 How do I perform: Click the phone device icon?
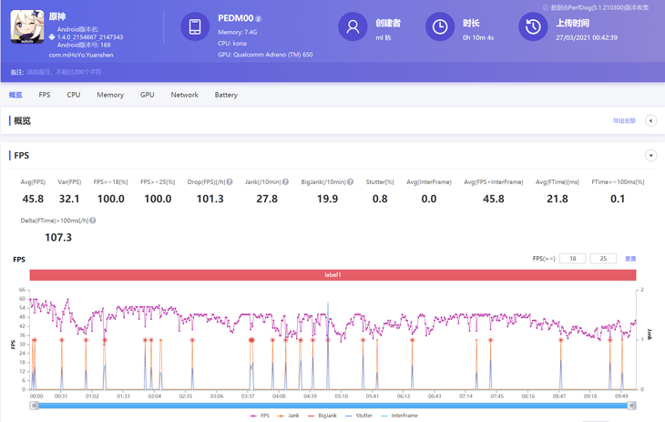(x=195, y=27)
